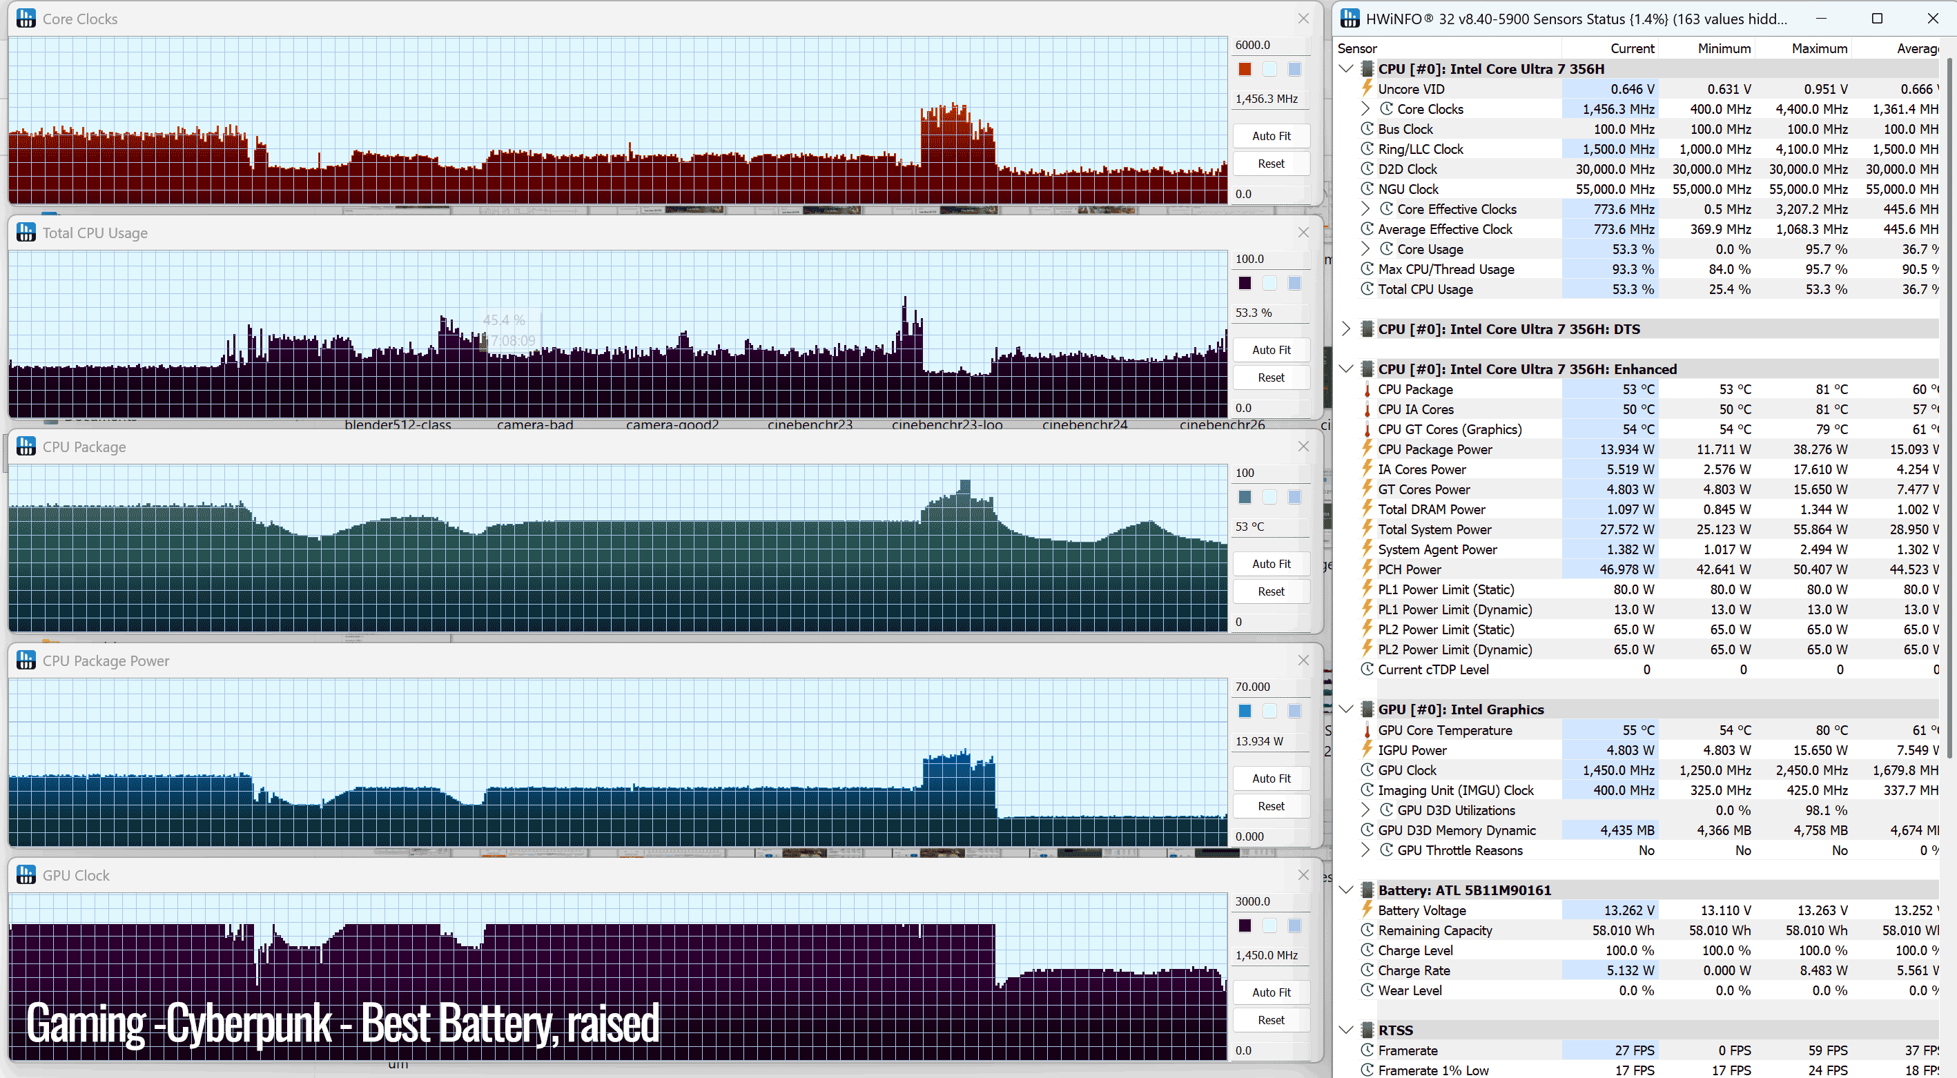This screenshot has width=1957, height=1078.
Task: Click the clock icon next to Total CPU Usage row
Action: [1367, 288]
